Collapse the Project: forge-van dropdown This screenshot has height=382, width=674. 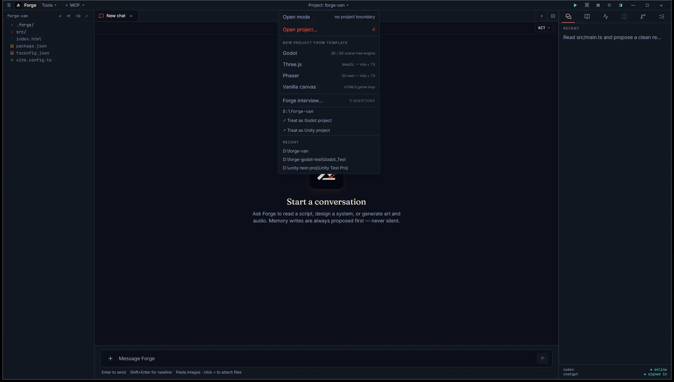tap(328, 5)
